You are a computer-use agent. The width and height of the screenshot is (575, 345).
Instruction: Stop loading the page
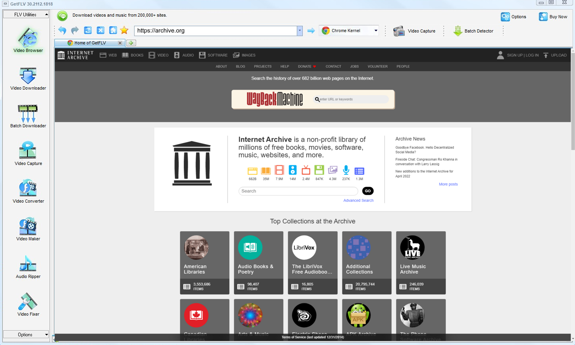tap(100, 31)
